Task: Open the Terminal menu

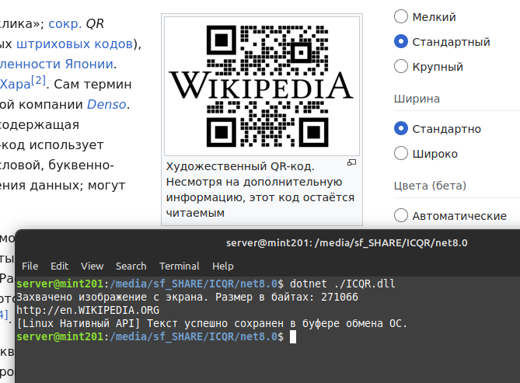Action: pos(180,266)
